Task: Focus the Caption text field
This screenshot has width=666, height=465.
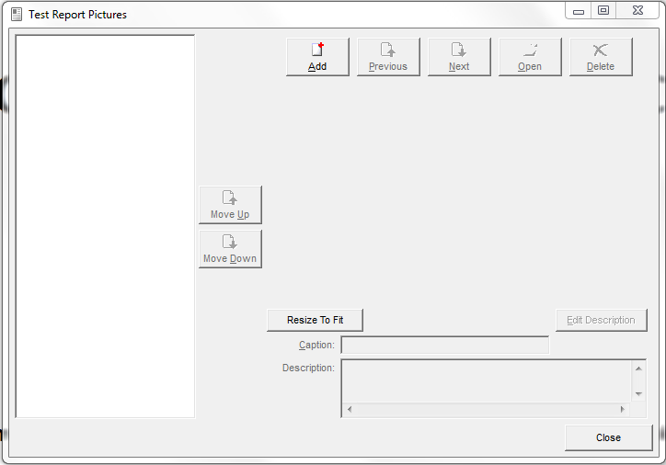Action: [x=444, y=346]
